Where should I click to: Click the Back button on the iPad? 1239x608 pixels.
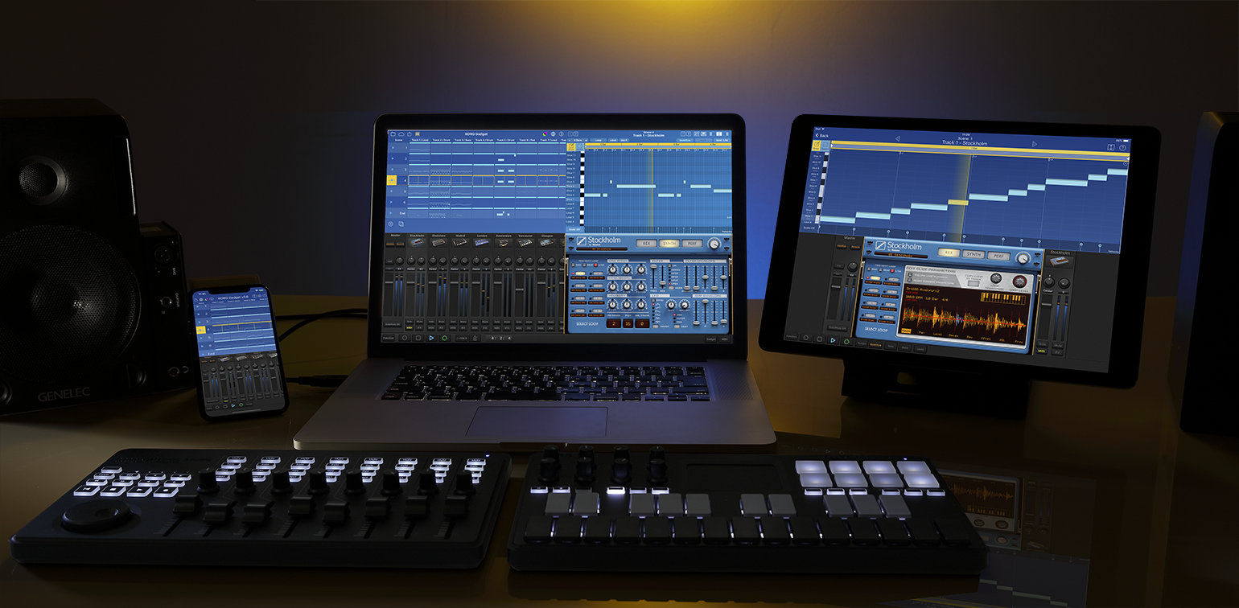[822, 136]
